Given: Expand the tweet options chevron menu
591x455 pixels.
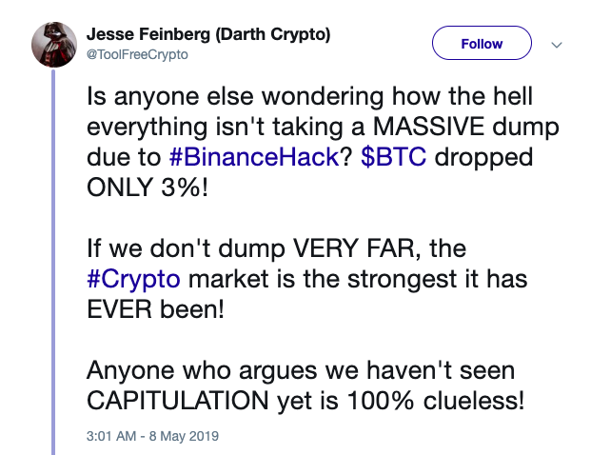Looking at the screenshot, I should 557,46.
